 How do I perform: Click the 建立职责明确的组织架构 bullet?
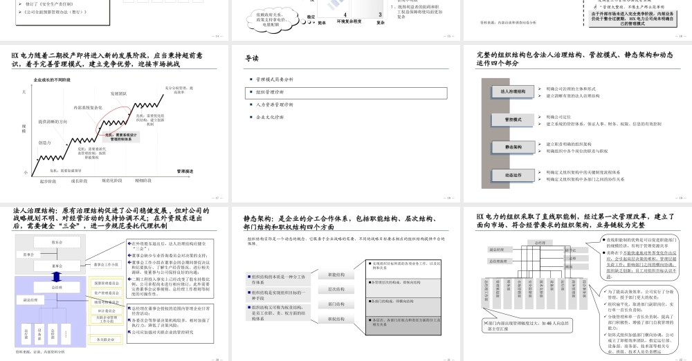pyautogui.click(x=568, y=145)
